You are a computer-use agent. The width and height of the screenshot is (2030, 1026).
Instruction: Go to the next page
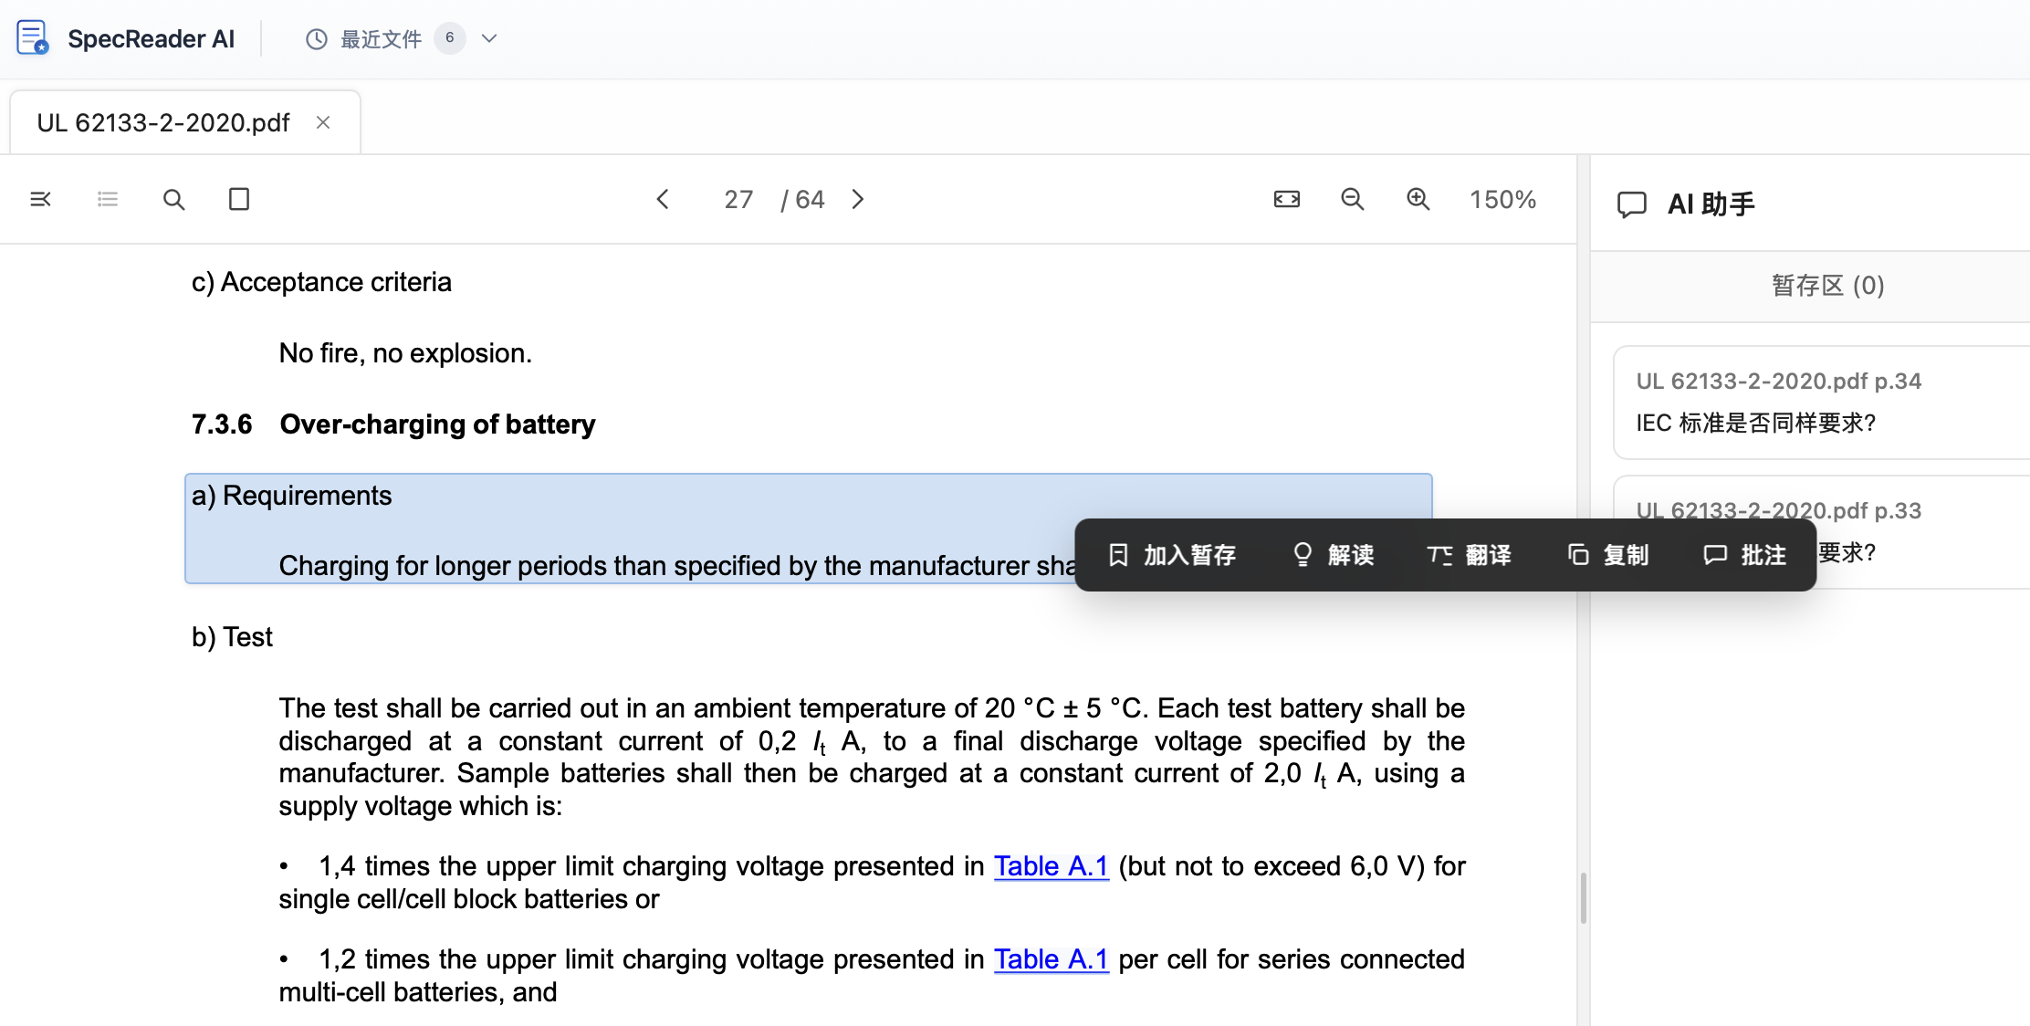[858, 199]
